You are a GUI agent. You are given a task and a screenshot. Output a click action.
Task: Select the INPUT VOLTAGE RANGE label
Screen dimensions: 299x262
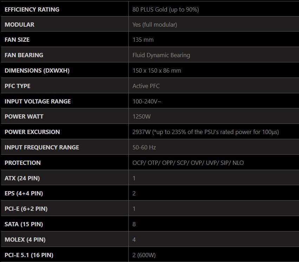click(38, 101)
